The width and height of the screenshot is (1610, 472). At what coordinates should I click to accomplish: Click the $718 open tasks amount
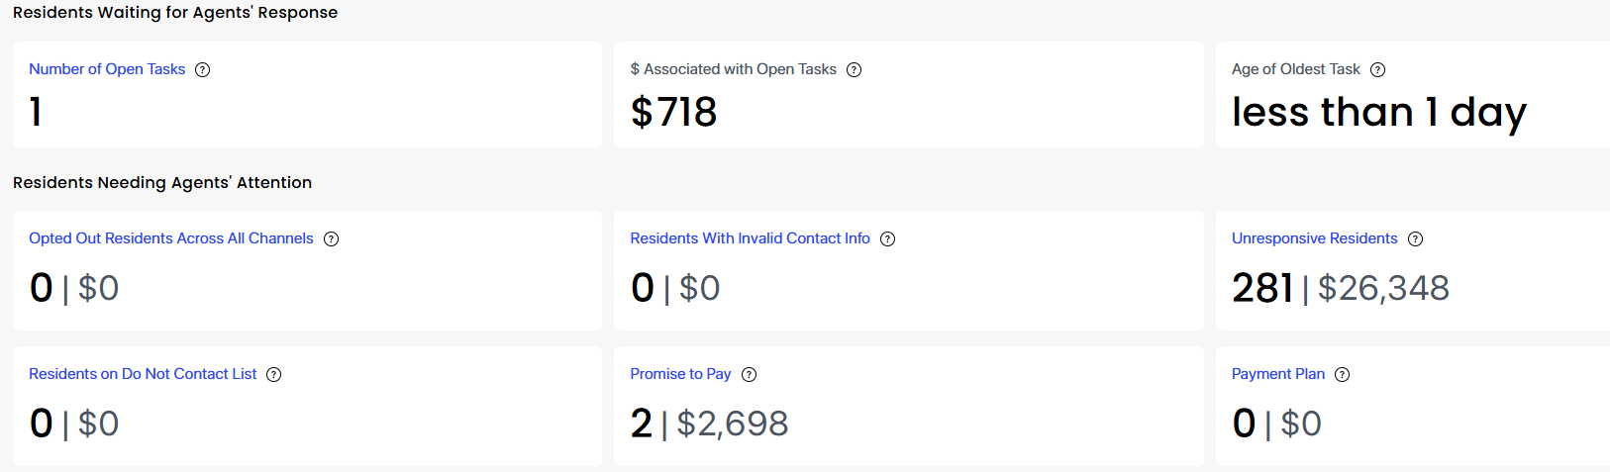[x=674, y=112]
